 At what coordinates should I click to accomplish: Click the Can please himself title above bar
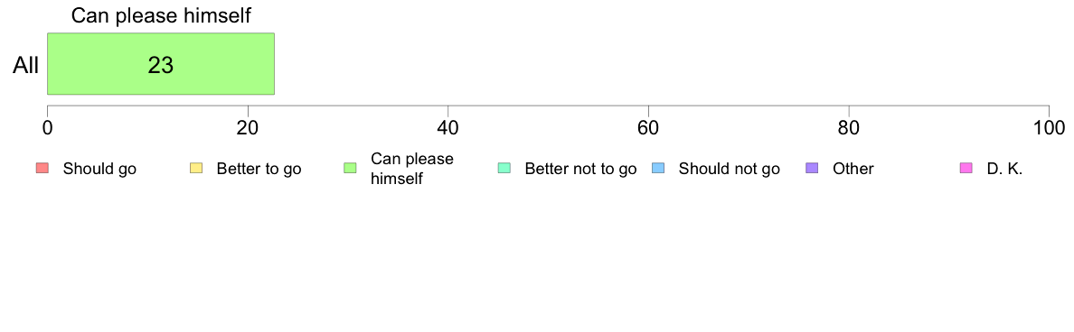click(x=161, y=15)
